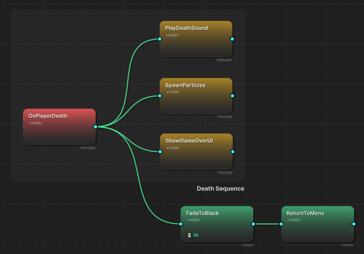Click the output port of FadeToBlack node
The width and height of the screenshot is (364, 254).
[x=253, y=224]
